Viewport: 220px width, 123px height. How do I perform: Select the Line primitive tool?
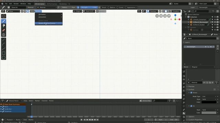click(x=4, y=40)
